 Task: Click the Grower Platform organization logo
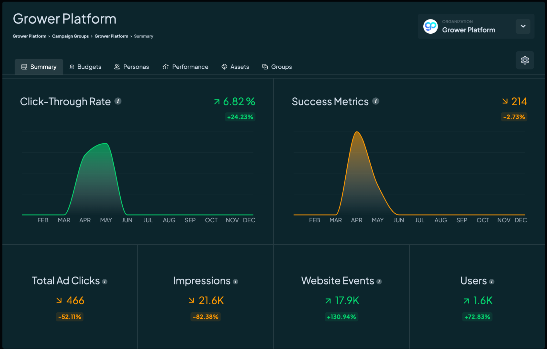(x=430, y=26)
